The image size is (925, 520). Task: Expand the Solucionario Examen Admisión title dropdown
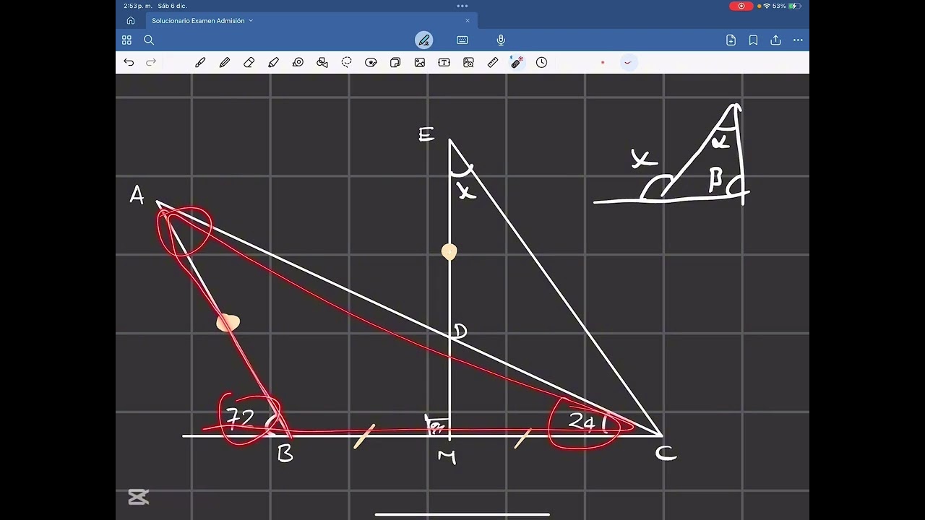[x=251, y=21]
